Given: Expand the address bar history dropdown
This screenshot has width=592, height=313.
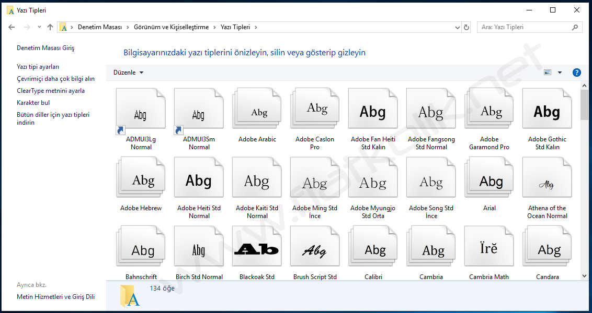Looking at the screenshot, I should pyautogui.click(x=457, y=27).
